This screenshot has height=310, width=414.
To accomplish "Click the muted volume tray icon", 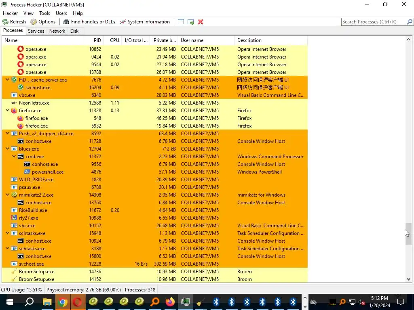I will coord(362,302).
